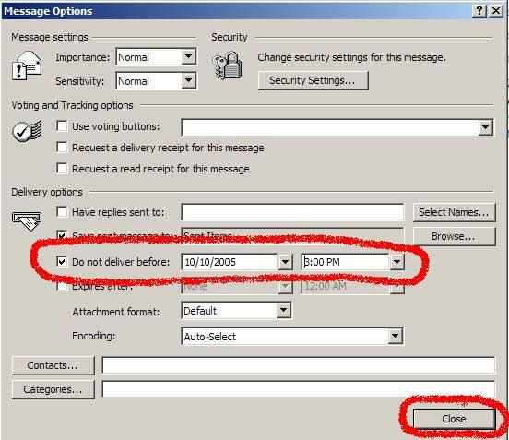This screenshot has width=509, height=440.
Task: Click the Contacts button
Action: click(x=53, y=365)
